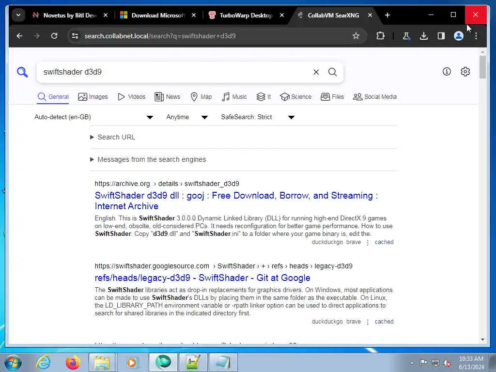Open the Auto-detect (en-GB) language dropdown
496x372 pixels.
coord(94,117)
